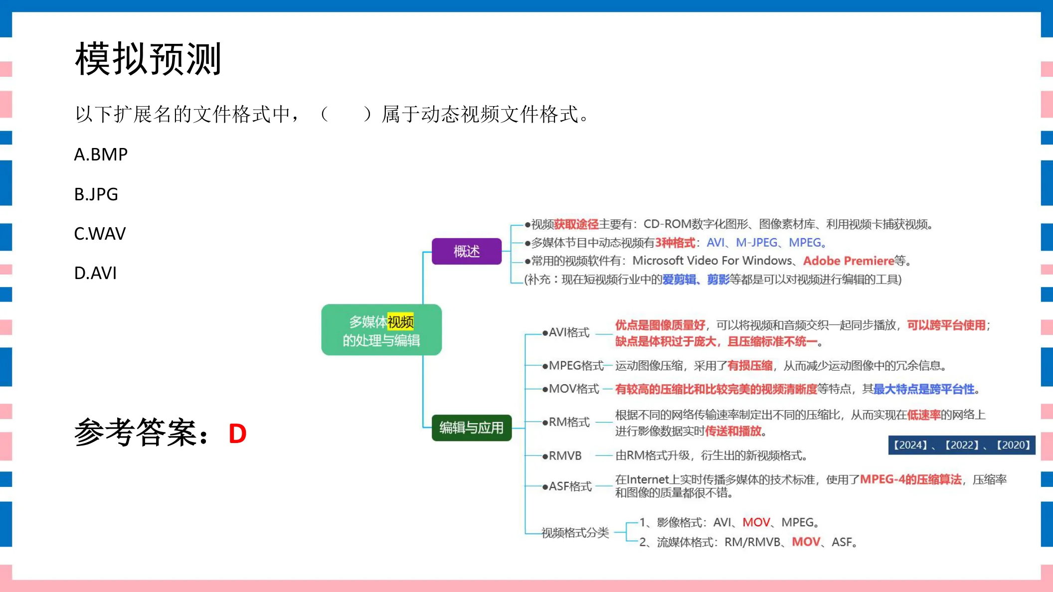The image size is (1053, 592).
Task: Click the question sentence about 动态视频文件格式
Action: coord(333,114)
